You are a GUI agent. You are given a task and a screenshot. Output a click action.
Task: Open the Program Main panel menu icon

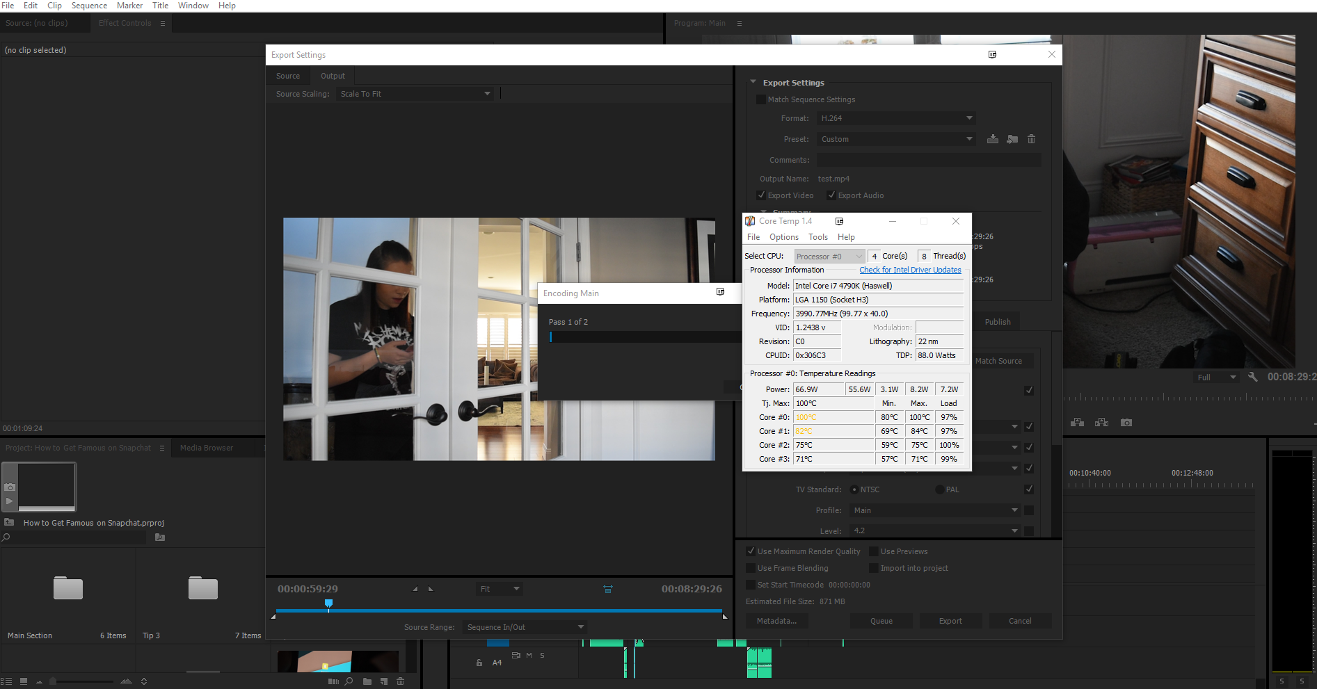pyautogui.click(x=740, y=23)
